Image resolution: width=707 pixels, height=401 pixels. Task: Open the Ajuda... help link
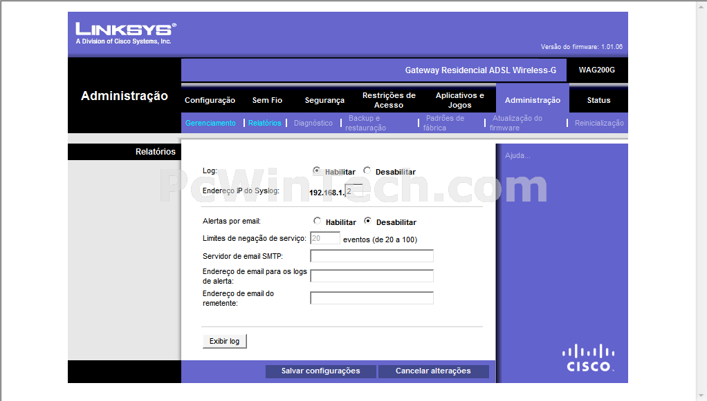coord(517,155)
